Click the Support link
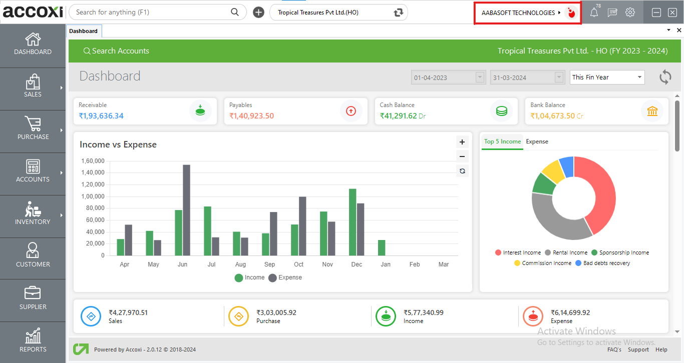The image size is (684, 363). [638, 349]
